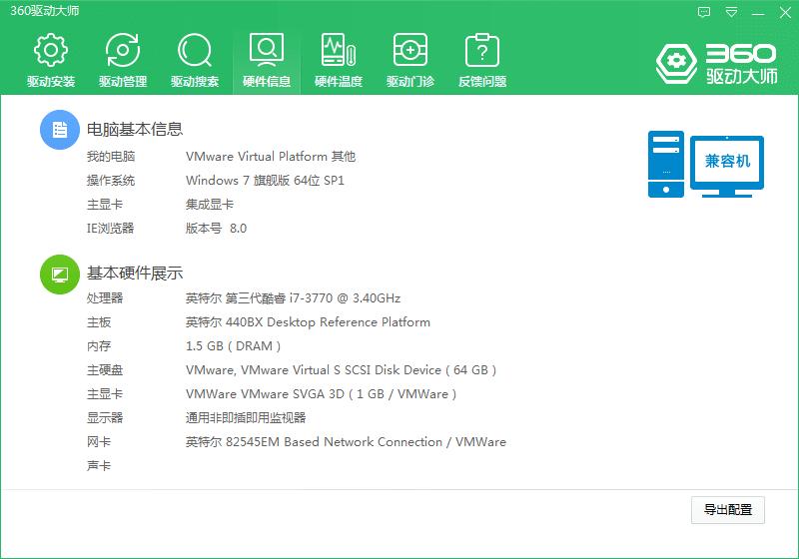This screenshot has height=559, width=799.
Task: Click the VMware SVGA 3D graphics value
Action: tap(321, 394)
